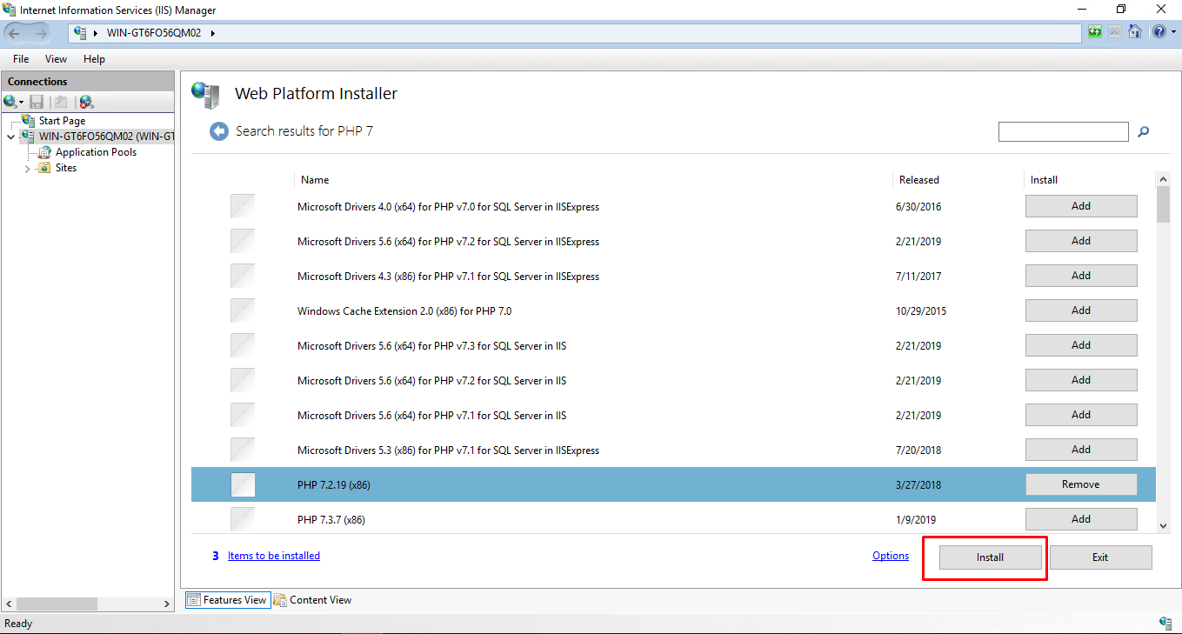Viewport: 1182px width, 634px height.
Task: Click the Connections pane right scroll arrow
Action: [x=168, y=604]
